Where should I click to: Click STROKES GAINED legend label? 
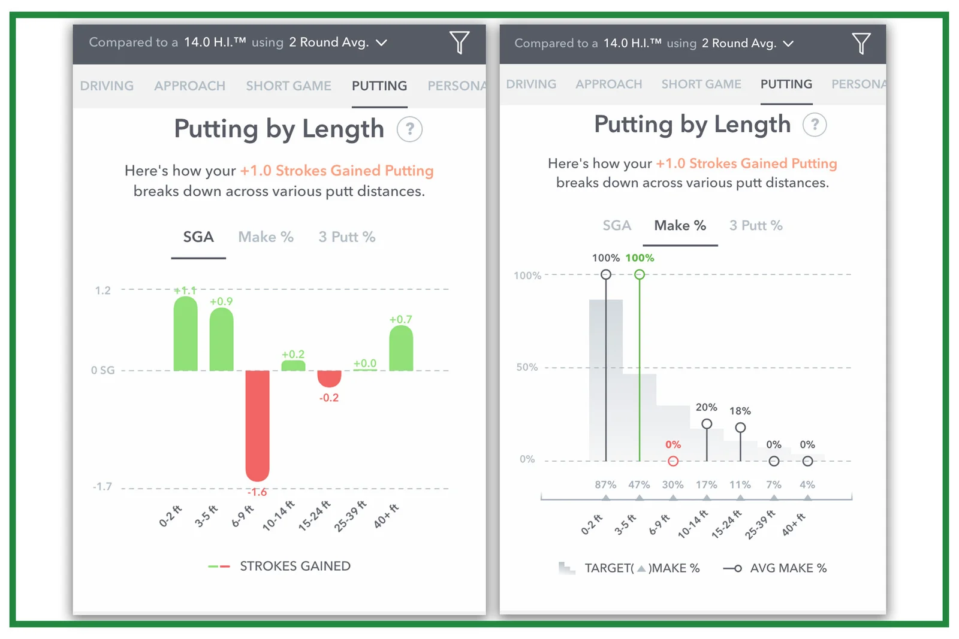tap(295, 566)
